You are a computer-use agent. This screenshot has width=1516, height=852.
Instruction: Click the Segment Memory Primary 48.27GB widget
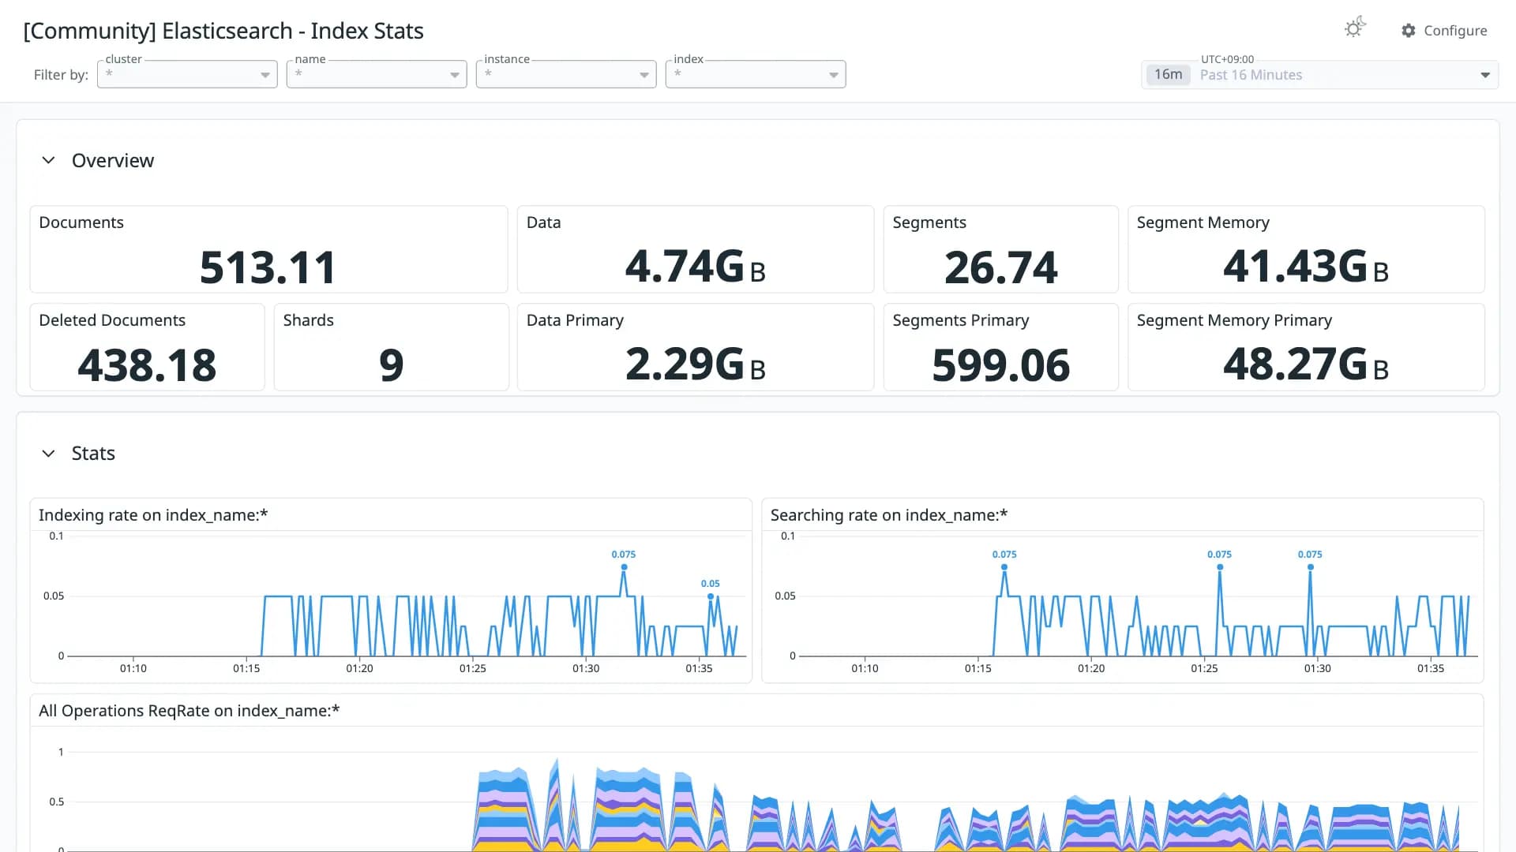(1306, 347)
